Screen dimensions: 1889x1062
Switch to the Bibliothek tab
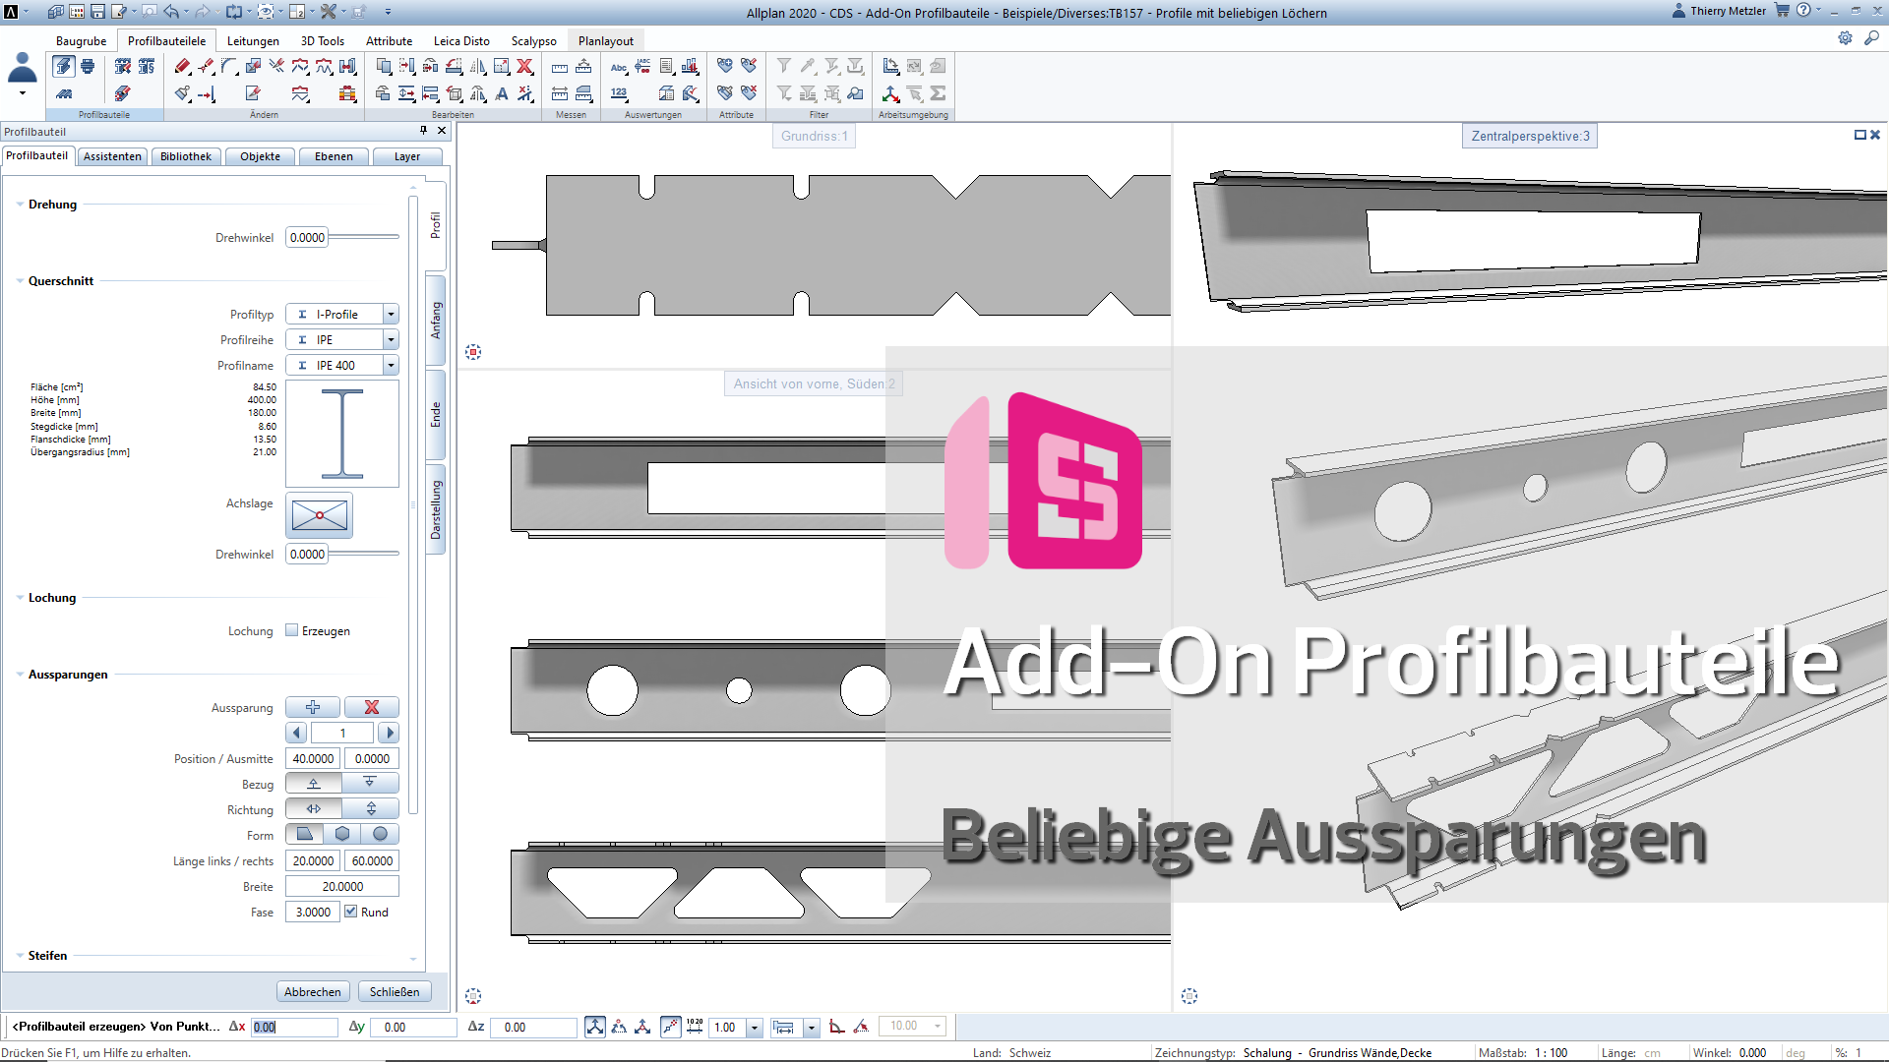186,156
